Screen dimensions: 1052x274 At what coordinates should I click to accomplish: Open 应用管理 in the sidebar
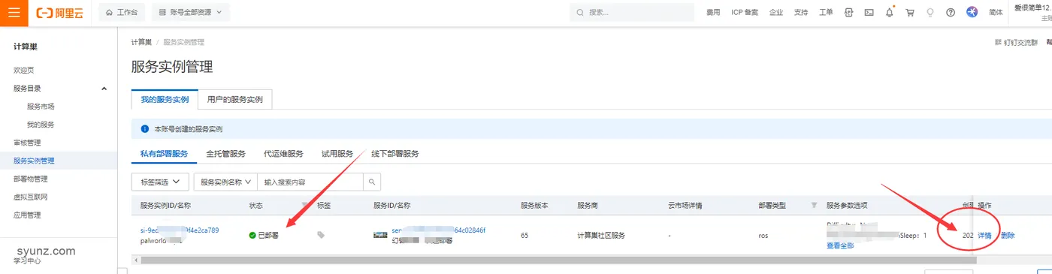[27, 215]
